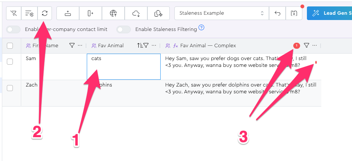Open Fav Animal — Complex column options menu
The image size is (352, 161).
(314, 45)
